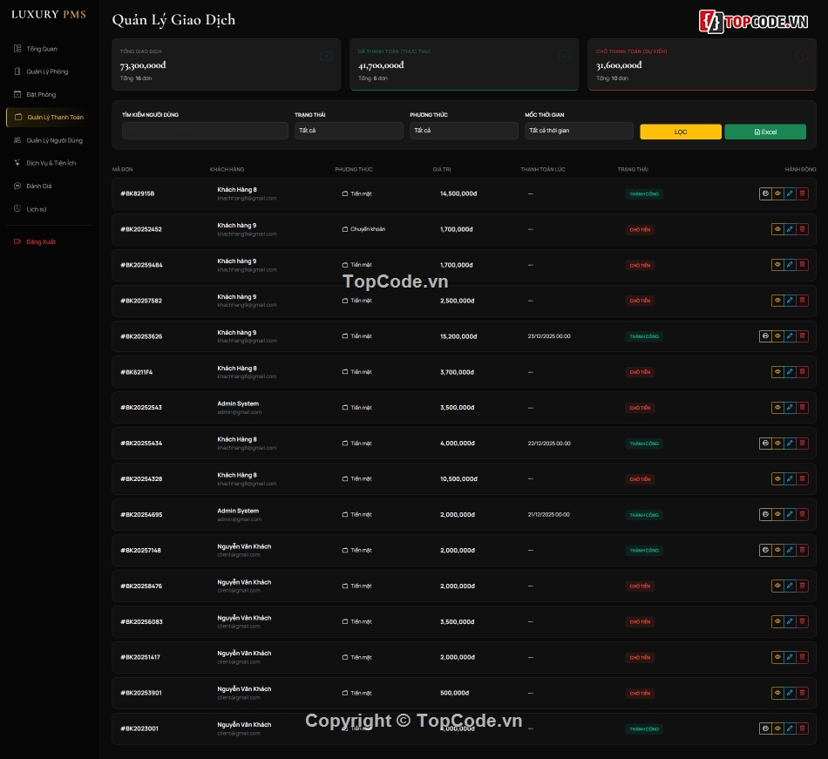Remove order #BK6211F4 via trash icon
This screenshot has width=828, height=759.
[x=802, y=372]
